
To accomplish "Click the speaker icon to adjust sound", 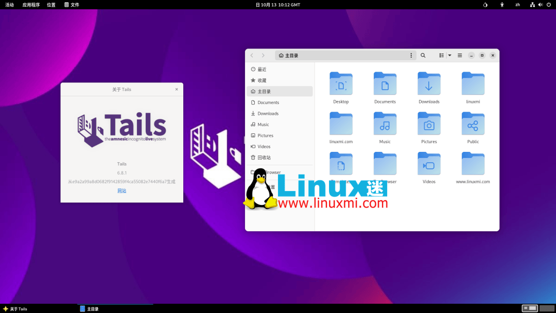I will 540,5.
